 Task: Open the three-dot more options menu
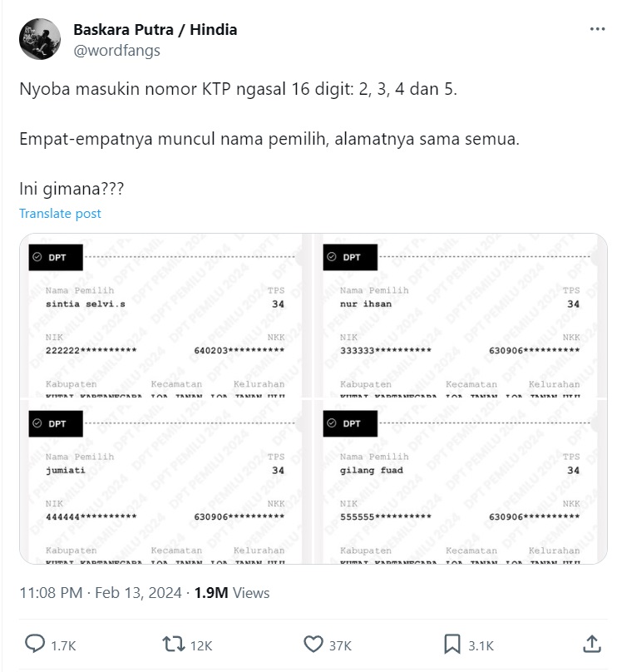pos(597,29)
